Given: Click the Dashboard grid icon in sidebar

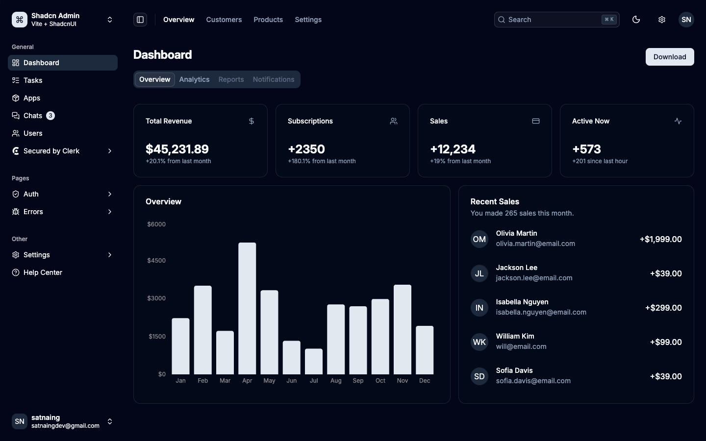Looking at the screenshot, I should 16,63.
